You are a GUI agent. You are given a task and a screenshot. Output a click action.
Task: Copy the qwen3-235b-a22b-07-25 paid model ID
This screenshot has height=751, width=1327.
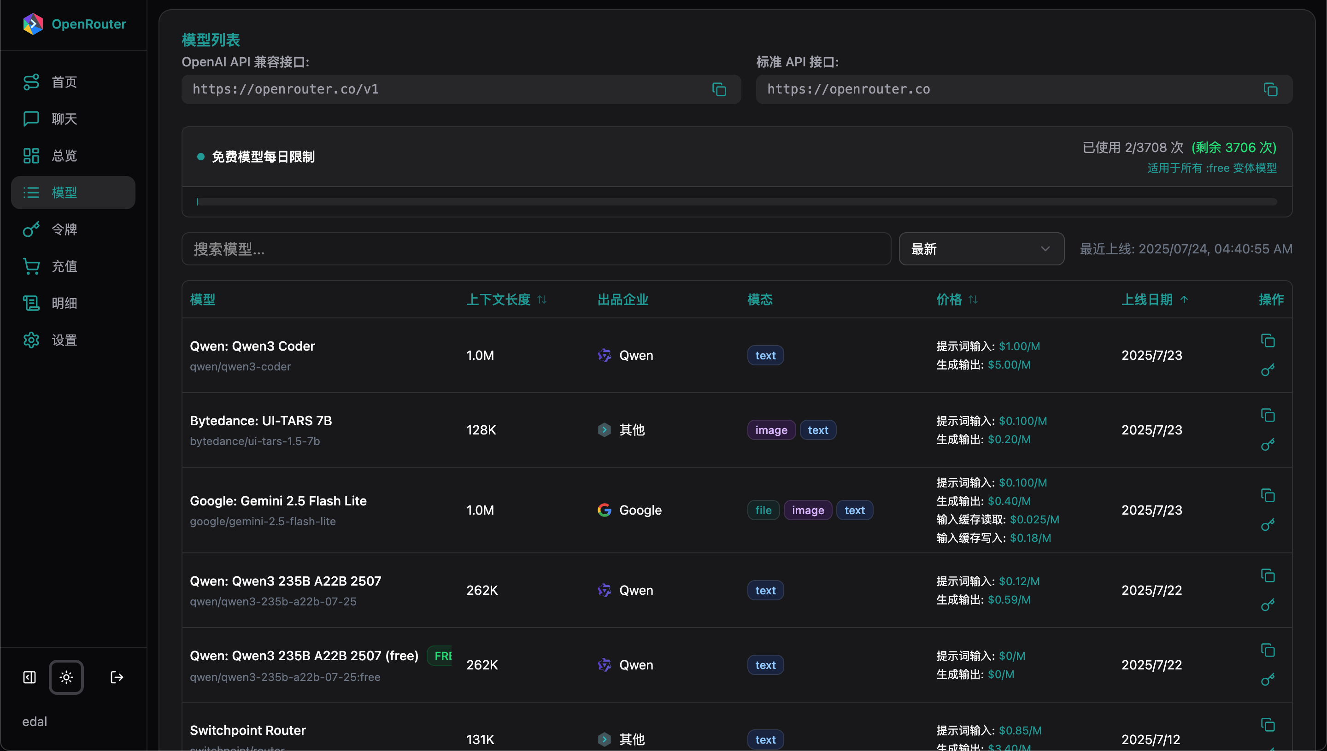point(1268,575)
